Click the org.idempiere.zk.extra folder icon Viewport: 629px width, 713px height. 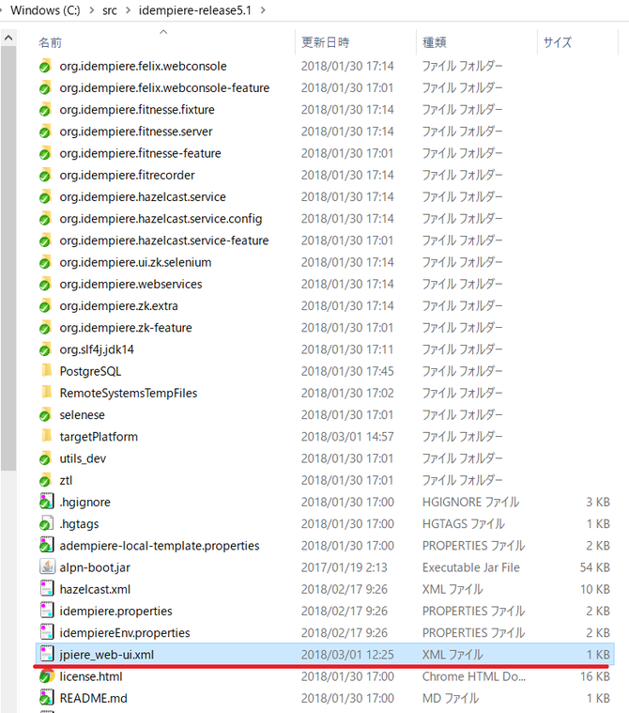tap(45, 306)
